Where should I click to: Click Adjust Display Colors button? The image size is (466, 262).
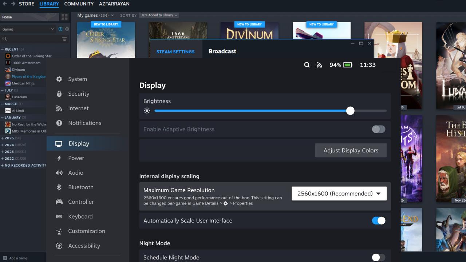[351, 150]
